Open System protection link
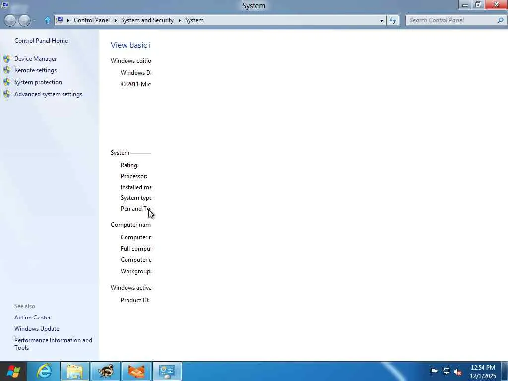Screen dimensions: 508x381 click(x=38, y=82)
